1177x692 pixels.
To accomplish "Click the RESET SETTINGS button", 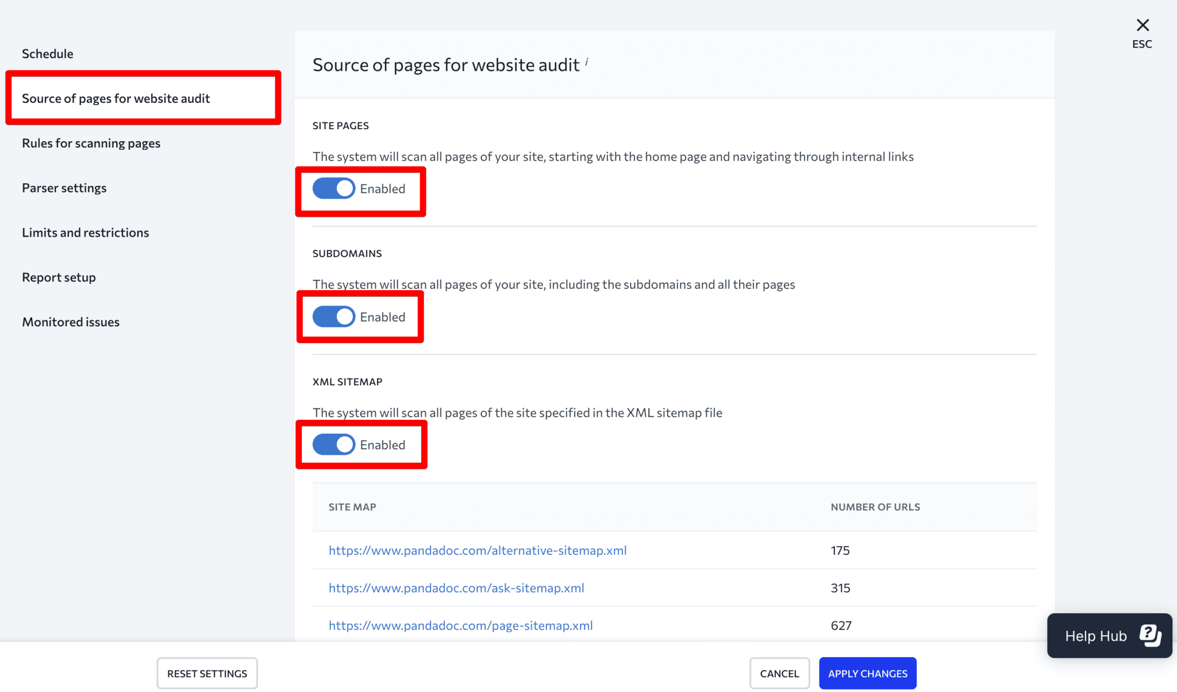I will pos(207,673).
